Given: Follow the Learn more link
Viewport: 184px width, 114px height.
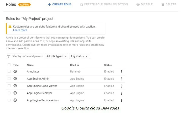Looking at the screenshot, I should point(20,30).
